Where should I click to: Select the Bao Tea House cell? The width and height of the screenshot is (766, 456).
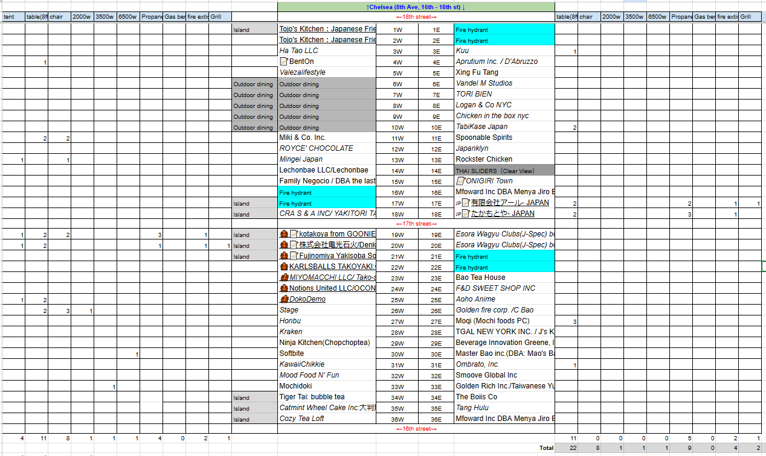tap(504, 277)
